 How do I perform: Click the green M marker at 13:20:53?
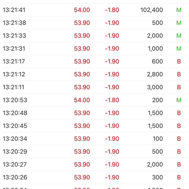pyautogui.click(x=179, y=100)
